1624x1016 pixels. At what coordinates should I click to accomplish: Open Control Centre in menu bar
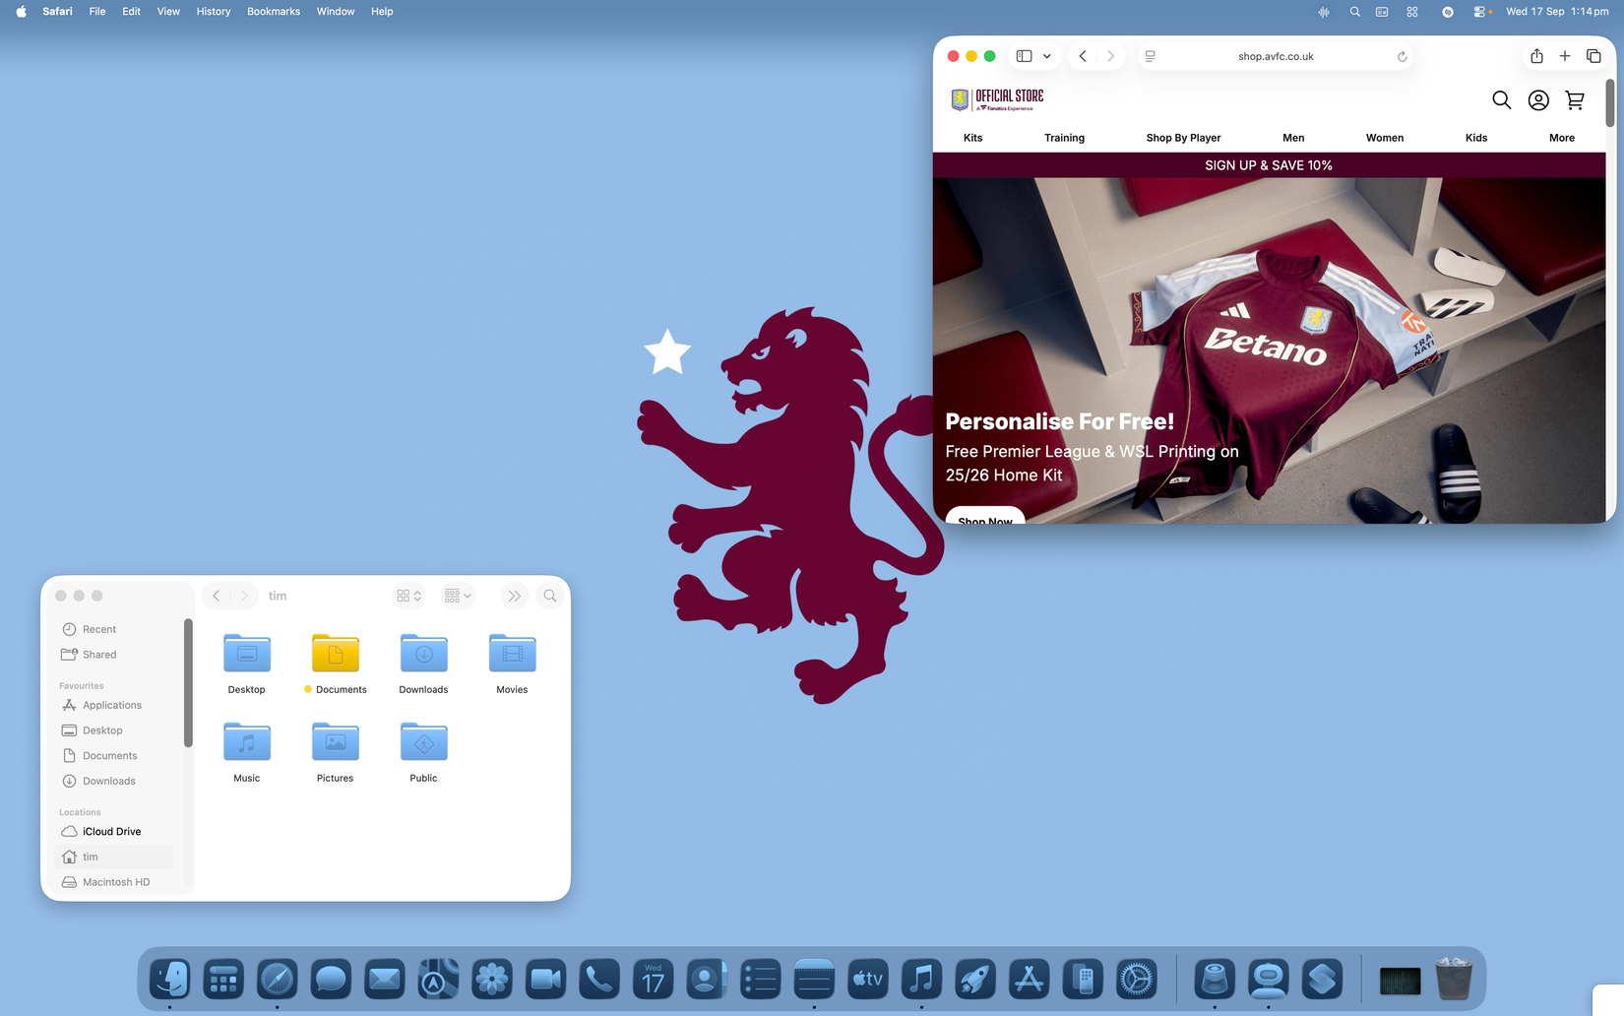pos(1480,12)
